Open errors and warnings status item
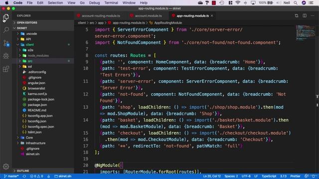Viewport: 319px width, 179px height. click(x=36, y=176)
